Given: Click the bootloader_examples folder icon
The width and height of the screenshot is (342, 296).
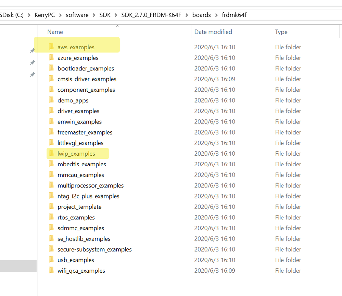Looking at the screenshot, I should pyautogui.click(x=51, y=68).
